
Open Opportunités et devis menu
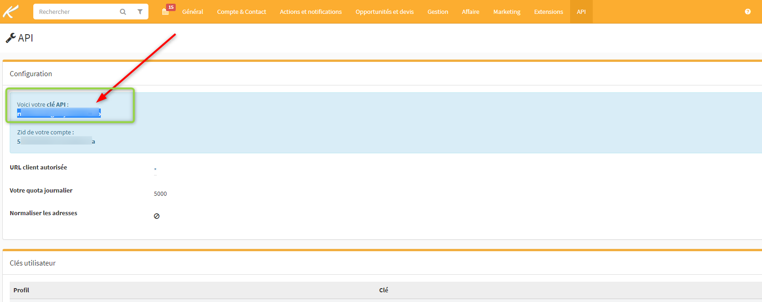pyautogui.click(x=385, y=12)
